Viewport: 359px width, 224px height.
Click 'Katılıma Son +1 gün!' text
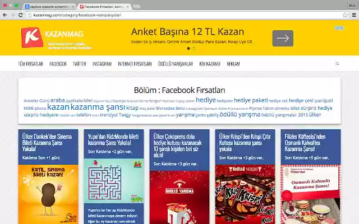tap(41, 158)
